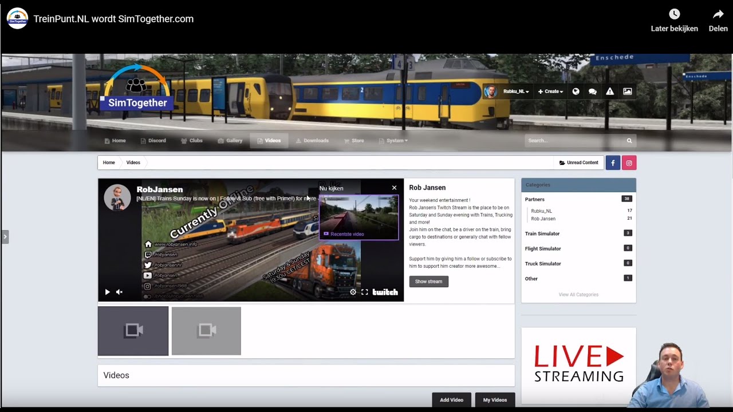Open the Rob Jansen subcategory
Screen dimensions: 733x412
(x=543, y=219)
